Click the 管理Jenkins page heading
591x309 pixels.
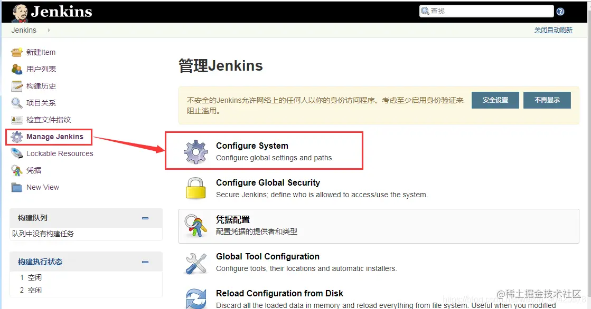coord(220,66)
